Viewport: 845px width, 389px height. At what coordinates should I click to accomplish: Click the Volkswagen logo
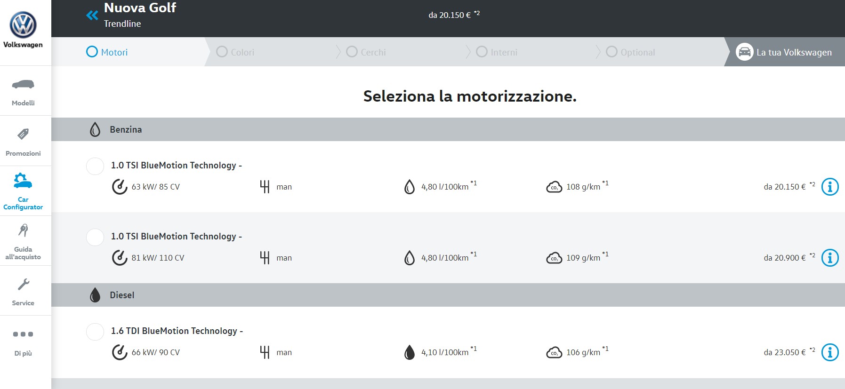23,25
